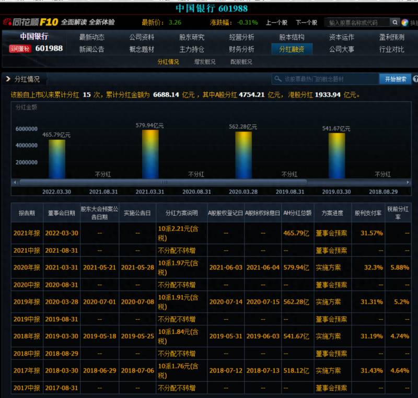Click the chart scroll left arrow

[x=15, y=182]
